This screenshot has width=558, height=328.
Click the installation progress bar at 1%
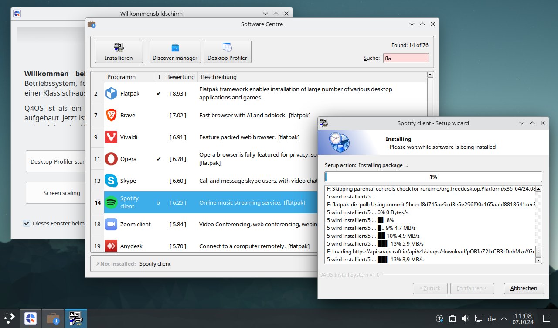[433, 177]
